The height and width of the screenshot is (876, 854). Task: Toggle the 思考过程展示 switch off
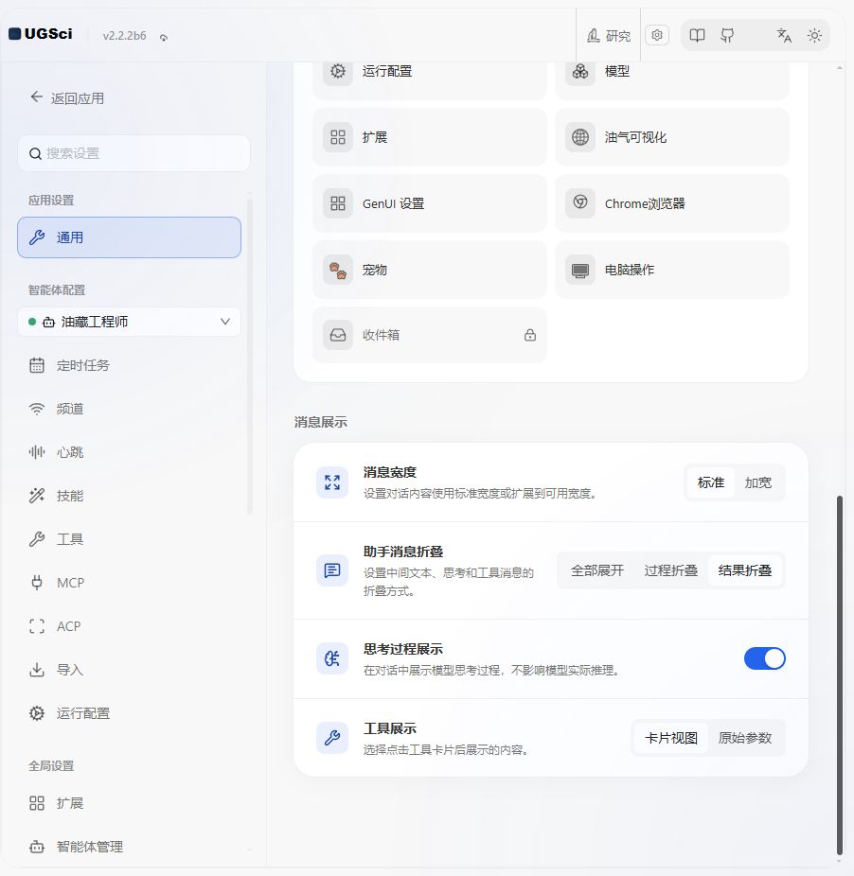764,658
